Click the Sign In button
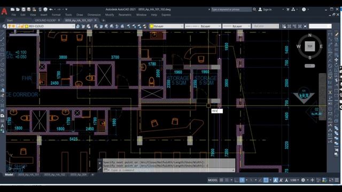Screen dimensions: 342x192 point(265,10)
